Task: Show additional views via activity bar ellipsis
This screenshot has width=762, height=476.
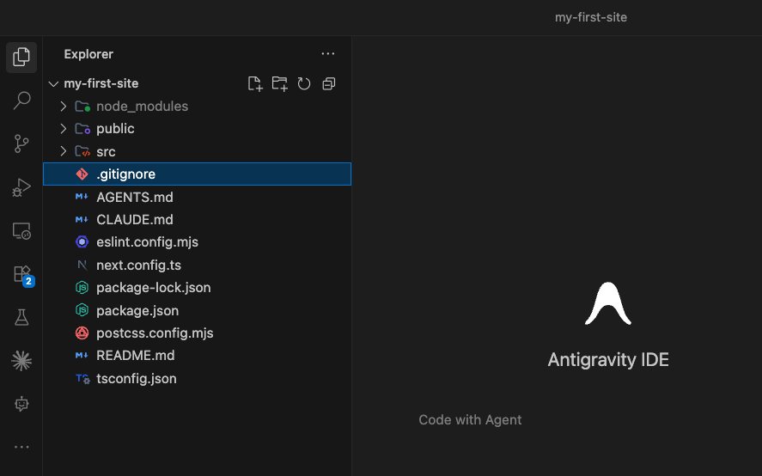Action: click(21, 447)
